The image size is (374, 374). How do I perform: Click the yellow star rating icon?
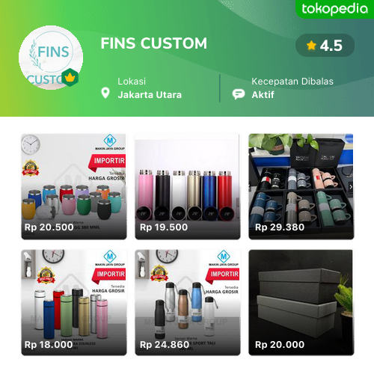(311, 46)
